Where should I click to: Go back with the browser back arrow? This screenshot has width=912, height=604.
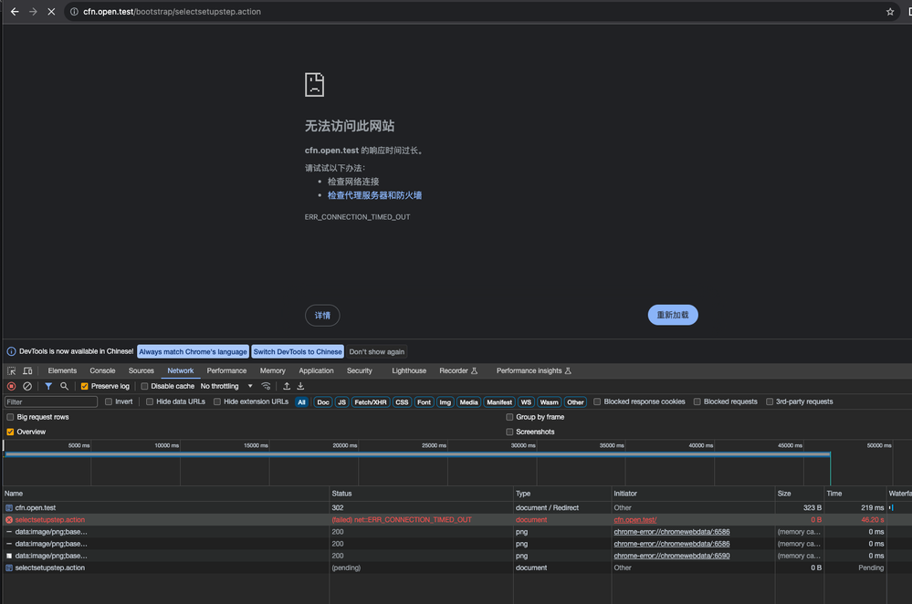pos(15,12)
